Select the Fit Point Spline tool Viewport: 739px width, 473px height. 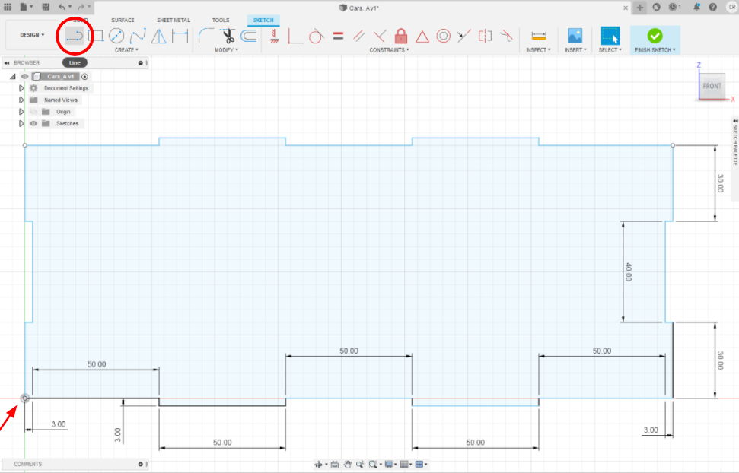[138, 36]
